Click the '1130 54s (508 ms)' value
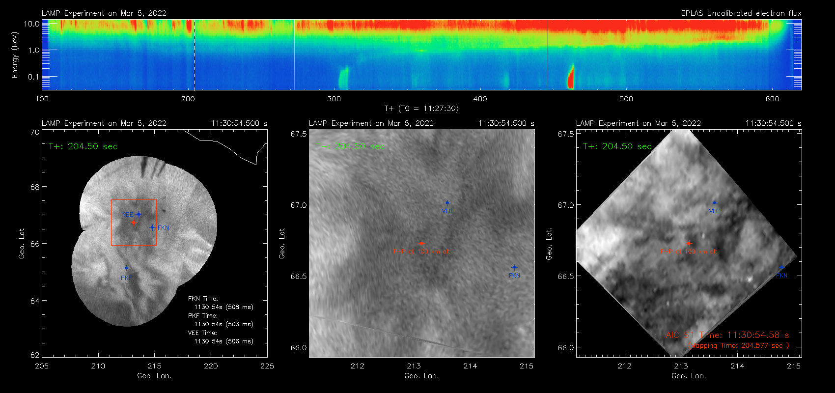This screenshot has width=835, height=393. [224, 307]
